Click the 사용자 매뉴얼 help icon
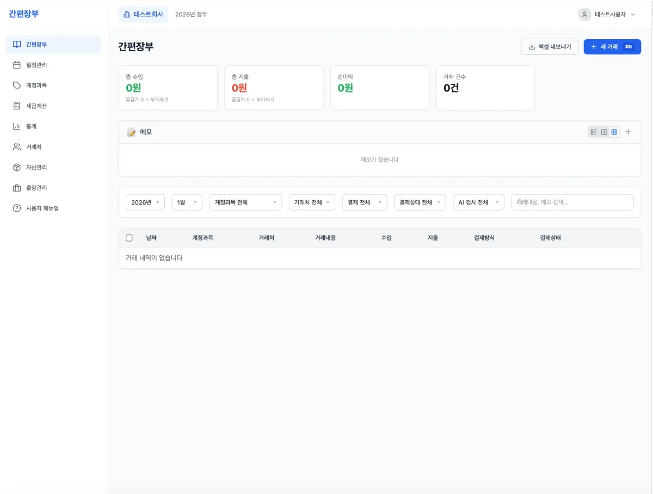The width and height of the screenshot is (653, 494). click(17, 208)
